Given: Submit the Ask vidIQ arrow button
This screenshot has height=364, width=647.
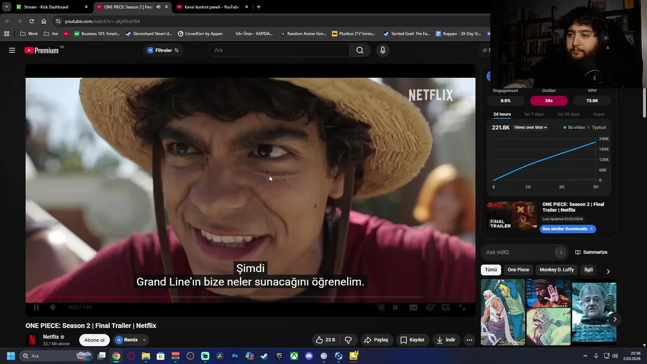Looking at the screenshot, I should (561, 252).
